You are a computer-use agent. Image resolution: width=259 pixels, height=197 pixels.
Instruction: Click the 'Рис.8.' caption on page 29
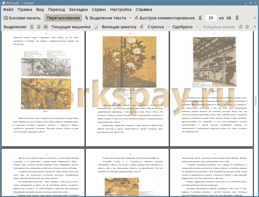point(130,98)
